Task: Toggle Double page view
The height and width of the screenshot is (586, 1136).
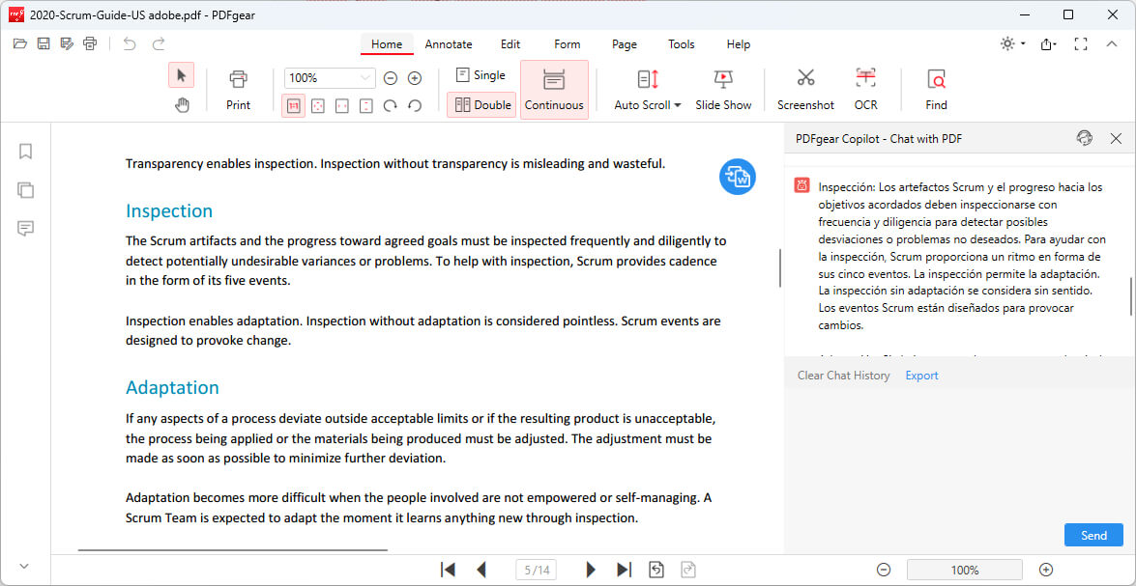Action: [x=481, y=105]
